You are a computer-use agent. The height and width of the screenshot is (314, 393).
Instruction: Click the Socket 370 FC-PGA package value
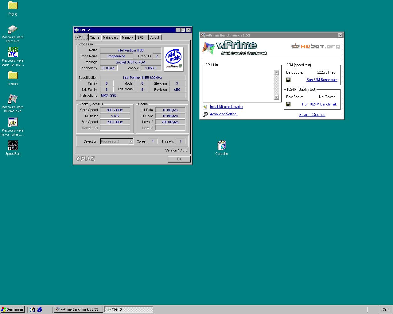[130, 62]
